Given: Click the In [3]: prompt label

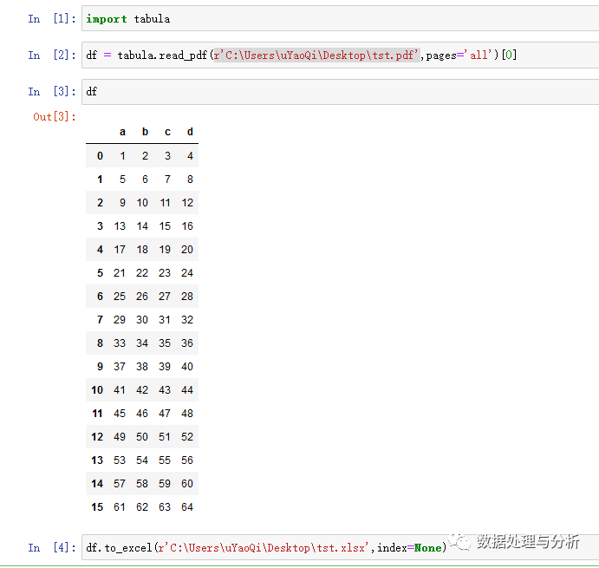Looking at the screenshot, I should [52, 92].
